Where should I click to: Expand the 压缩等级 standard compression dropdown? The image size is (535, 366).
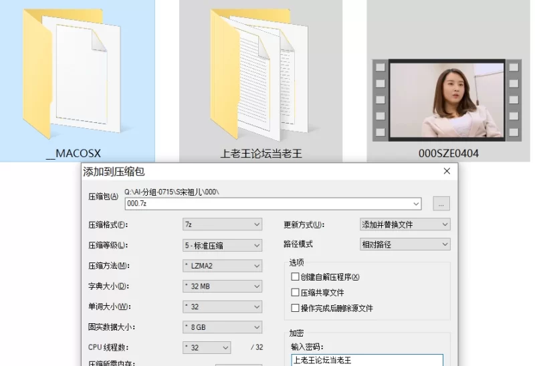pos(222,245)
